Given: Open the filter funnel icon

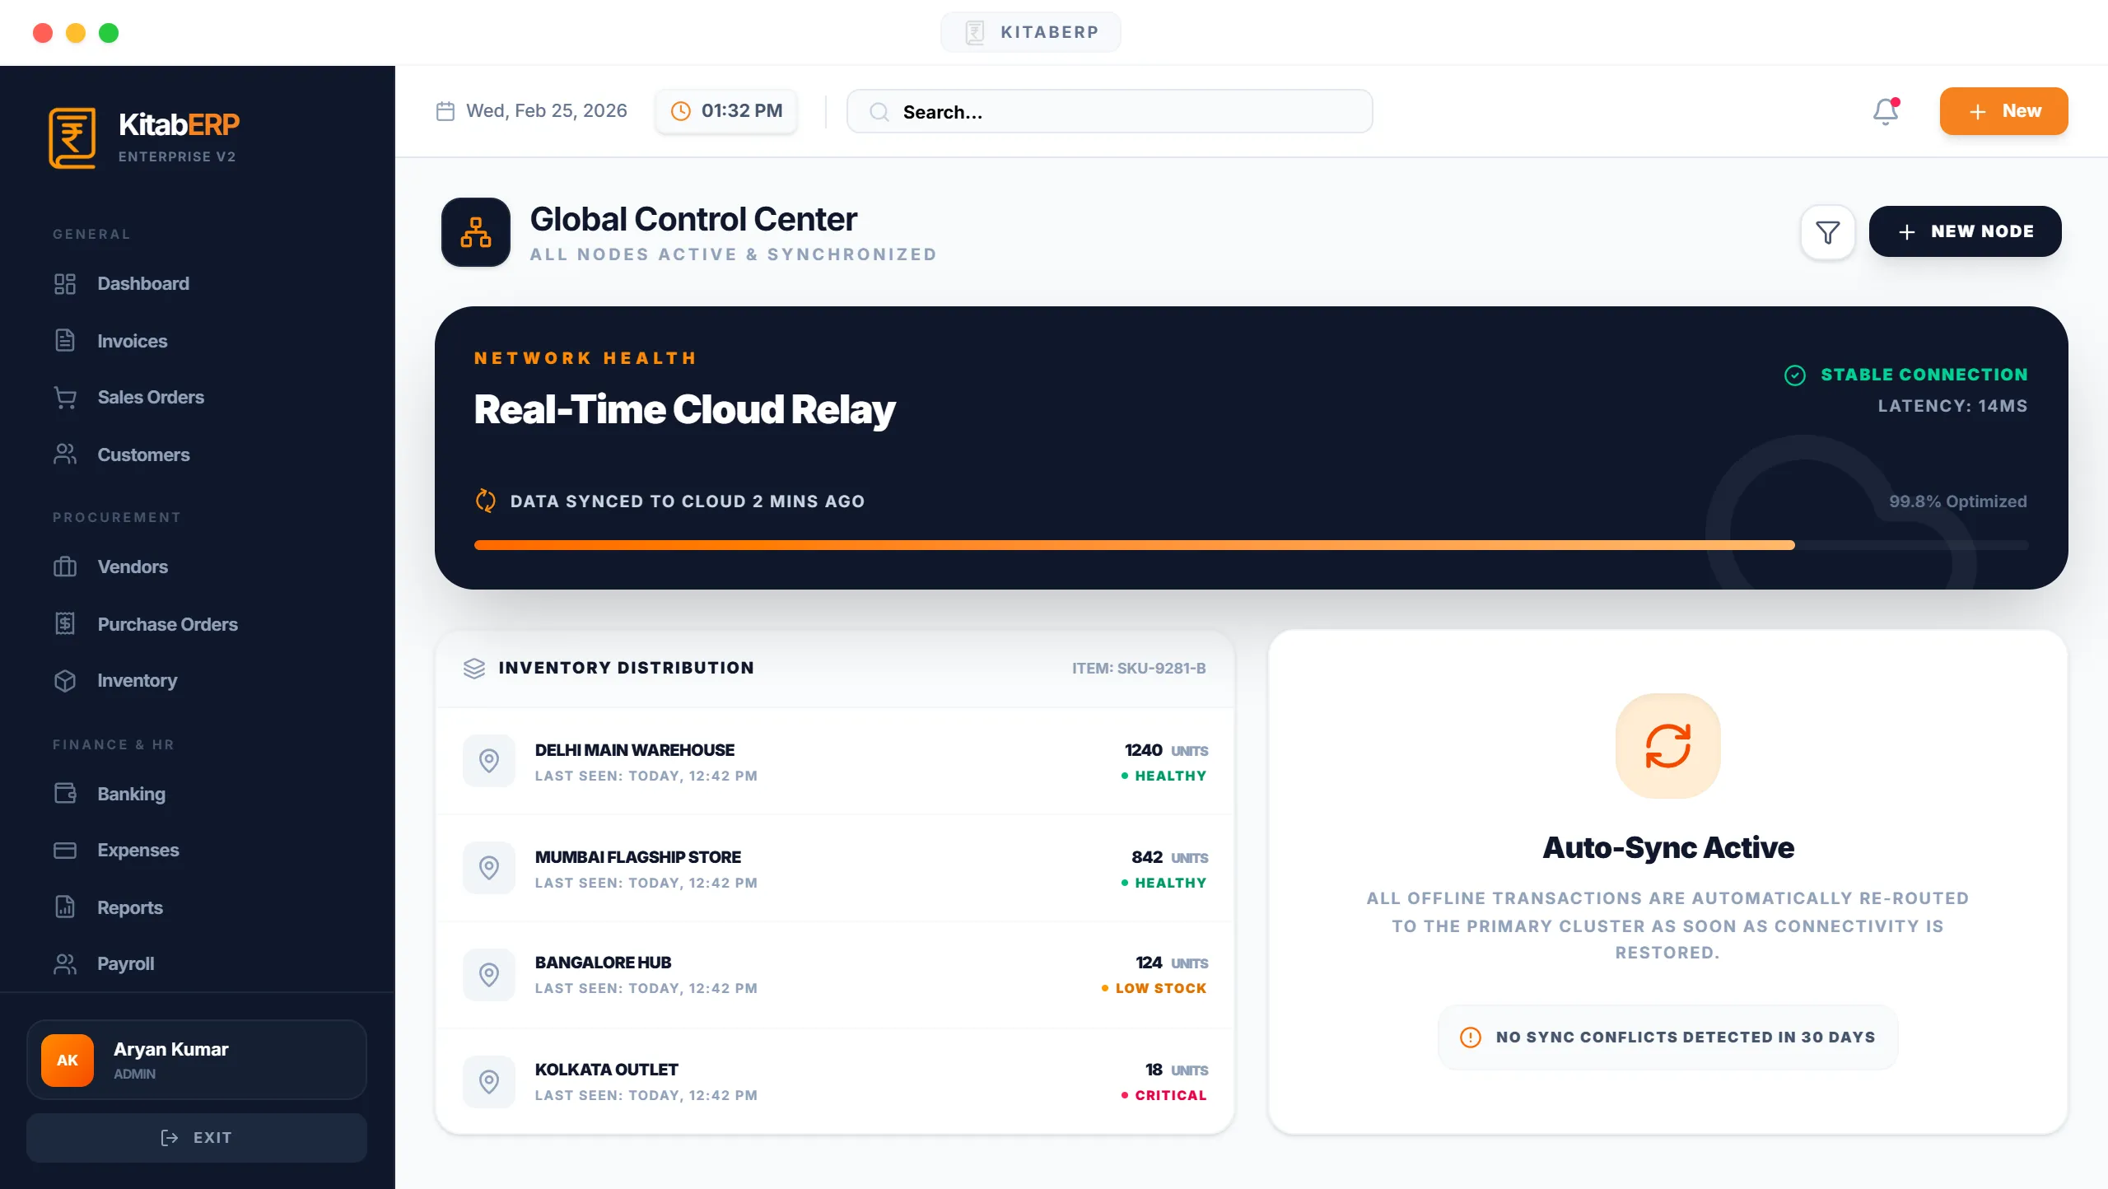Looking at the screenshot, I should click(x=1827, y=232).
